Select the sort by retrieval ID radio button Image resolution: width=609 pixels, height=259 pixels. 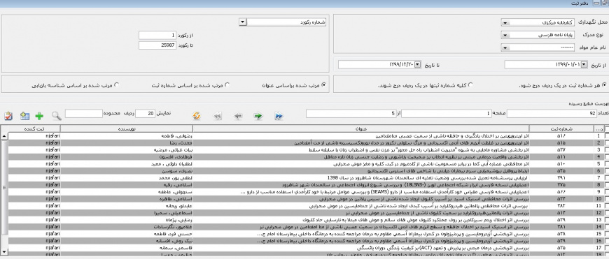(x=116, y=85)
